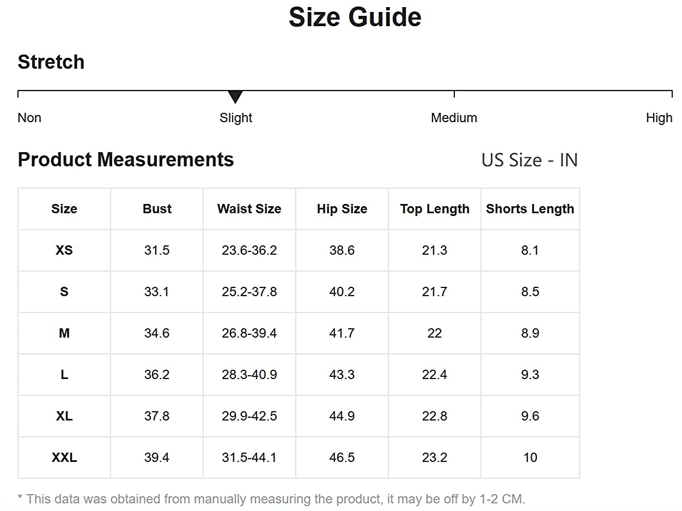Click the Top Length column header
Viewport: 682px width, 511px height.
coord(435,209)
